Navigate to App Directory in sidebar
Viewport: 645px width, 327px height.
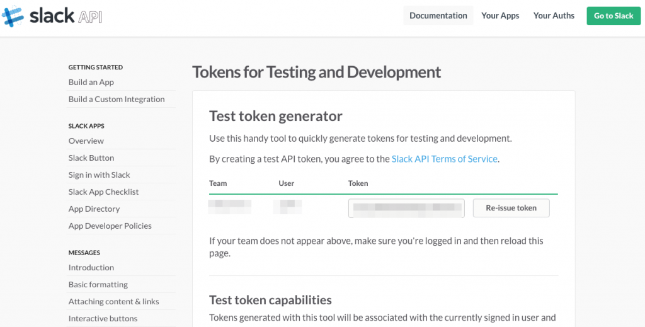tap(94, 209)
